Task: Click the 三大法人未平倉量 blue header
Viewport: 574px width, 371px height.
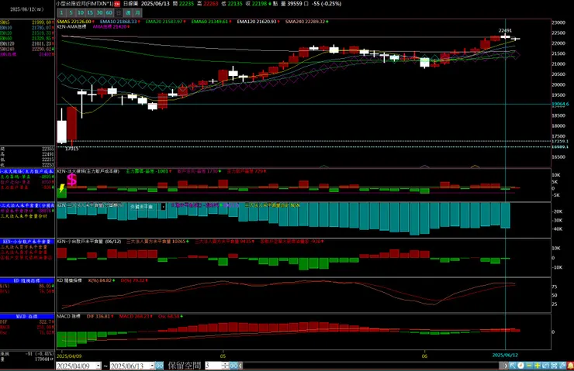Action: click(x=27, y=205)
